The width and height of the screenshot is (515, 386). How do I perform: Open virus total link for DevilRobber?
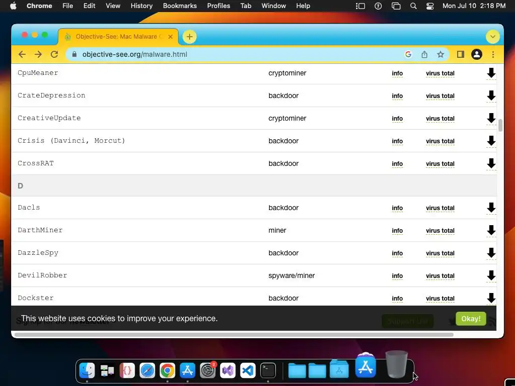click(x=440, y=276)
